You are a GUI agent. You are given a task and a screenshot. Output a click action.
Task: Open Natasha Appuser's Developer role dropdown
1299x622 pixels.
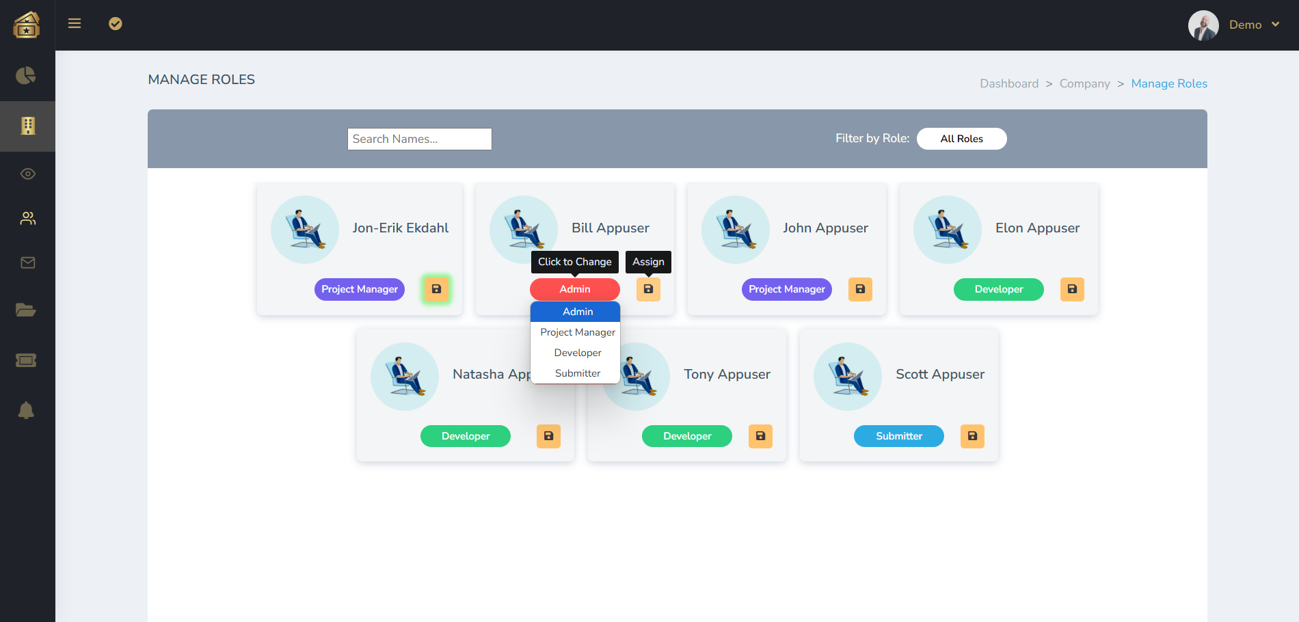pos(466,436)
